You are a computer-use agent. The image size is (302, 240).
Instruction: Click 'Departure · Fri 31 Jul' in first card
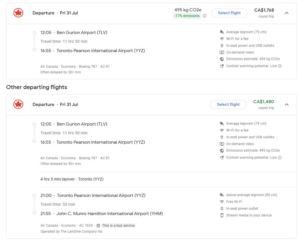click(55, 13)
